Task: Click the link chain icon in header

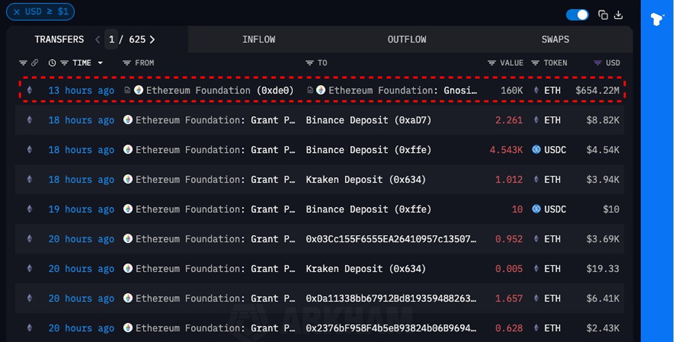Action: pyautogui.click(x=34, y=63)
